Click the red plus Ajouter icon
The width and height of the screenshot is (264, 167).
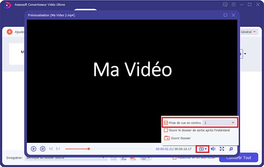pyautogui.click(x=10, y=32)
